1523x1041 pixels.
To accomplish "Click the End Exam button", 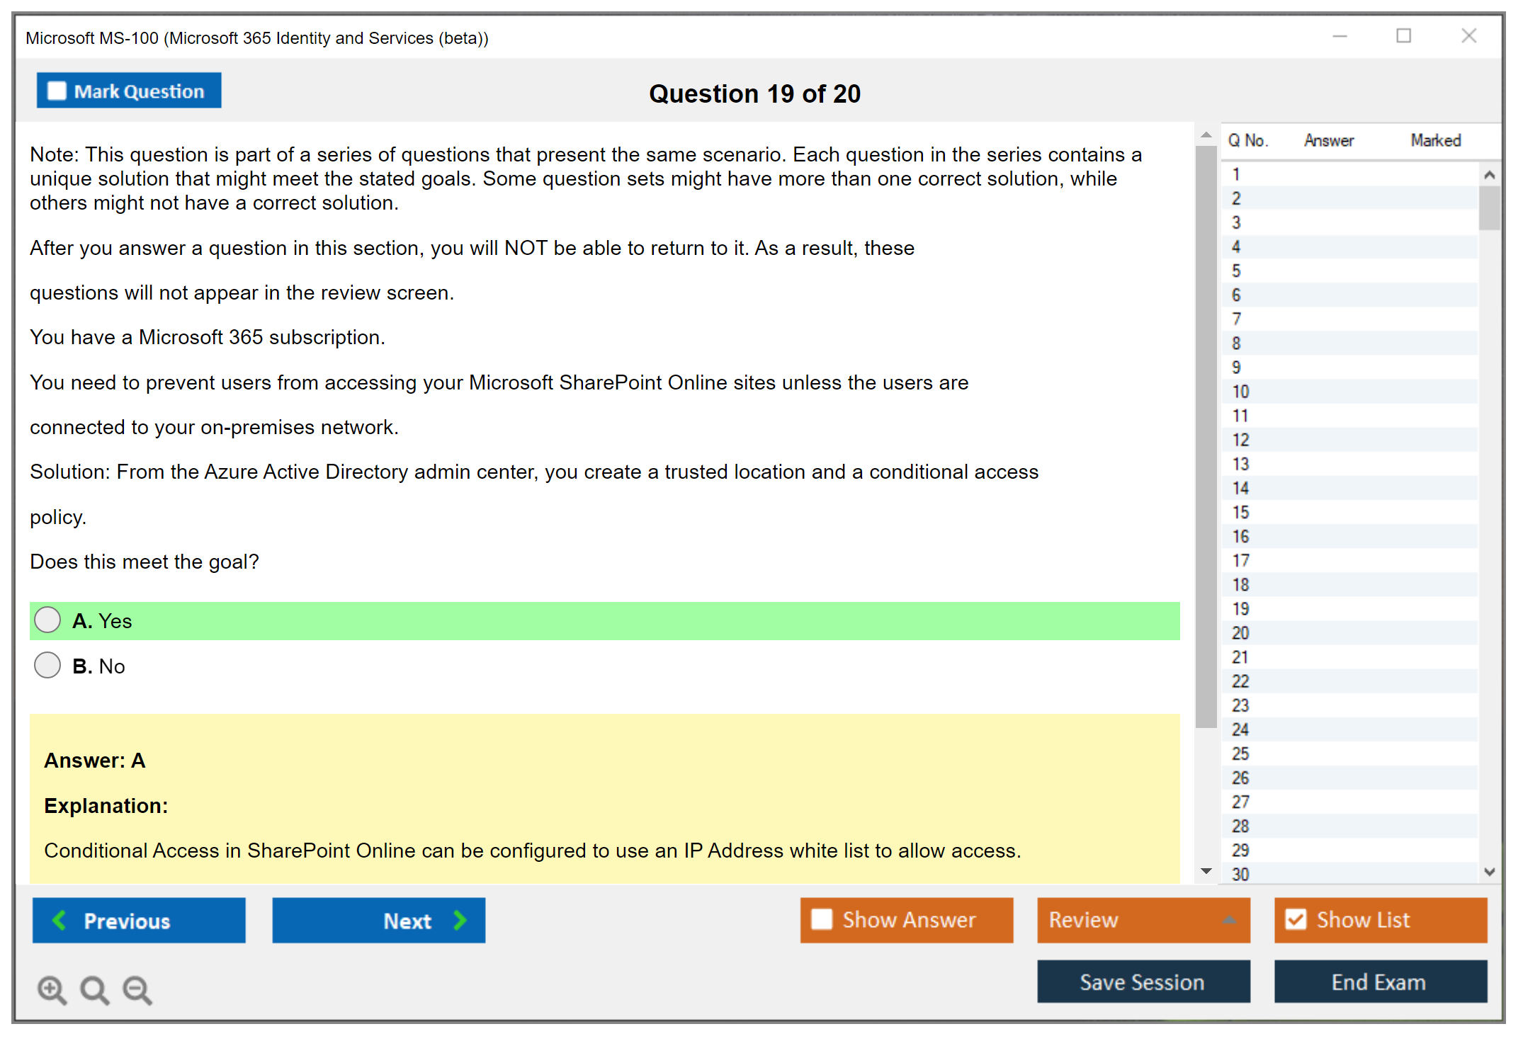I will click(1379, 982).
